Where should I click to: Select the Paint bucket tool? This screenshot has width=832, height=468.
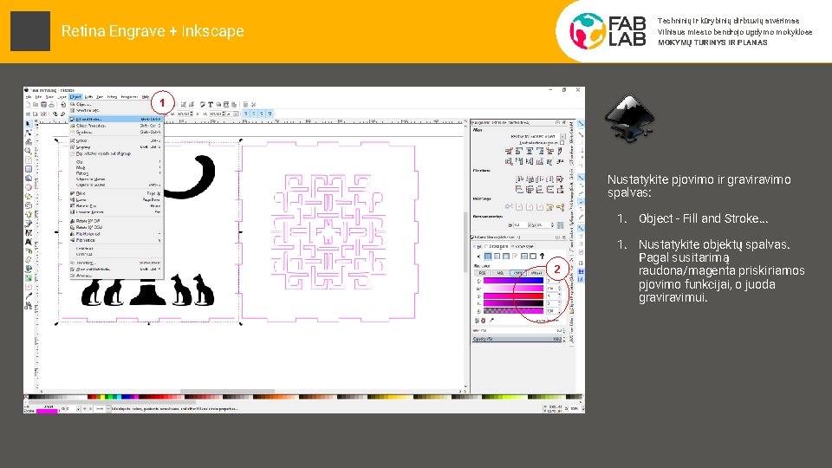[29, 269]
